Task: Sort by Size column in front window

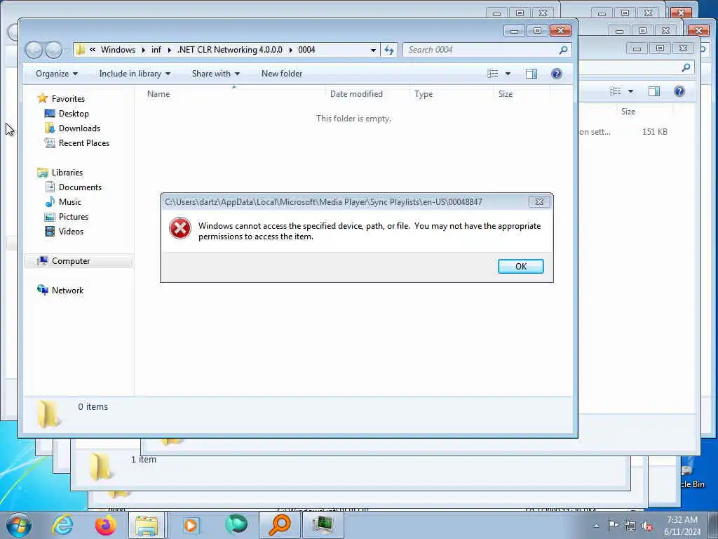Action: click(506, 94)
